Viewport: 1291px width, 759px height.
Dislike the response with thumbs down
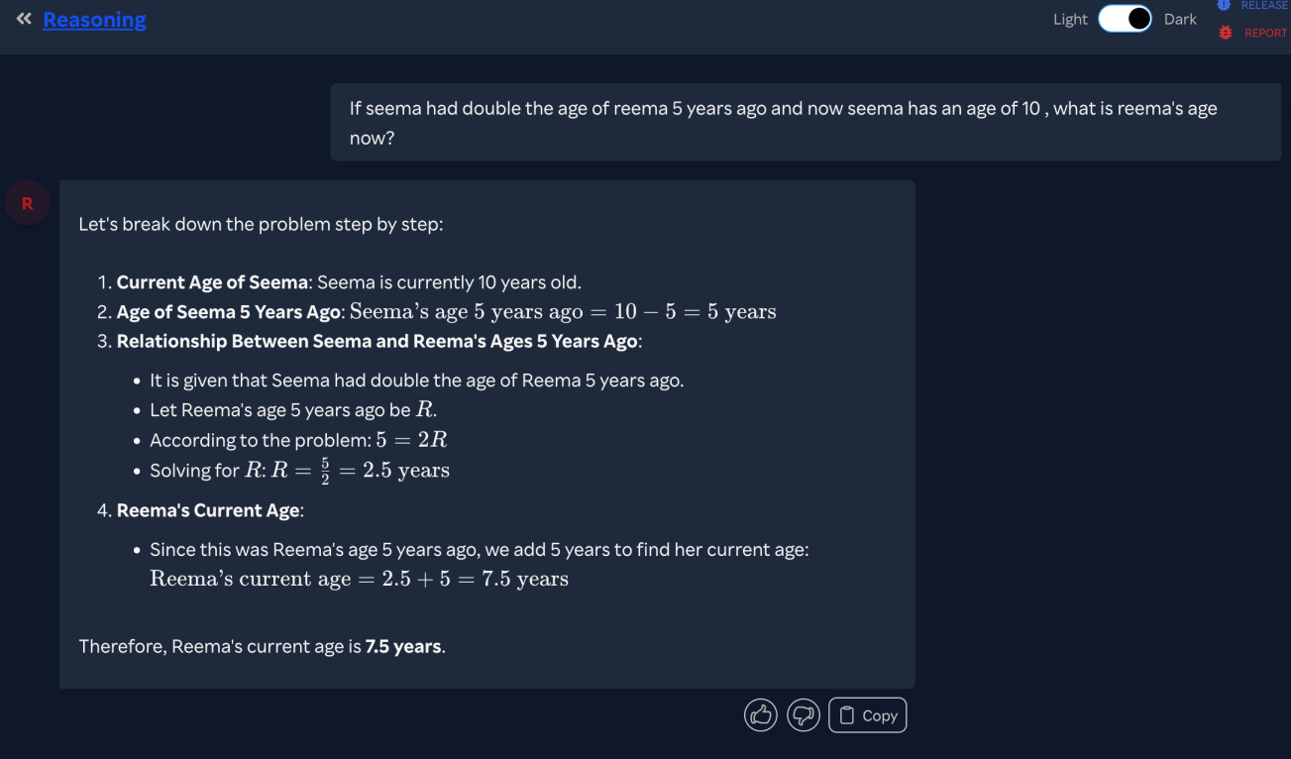click(804, 714)
